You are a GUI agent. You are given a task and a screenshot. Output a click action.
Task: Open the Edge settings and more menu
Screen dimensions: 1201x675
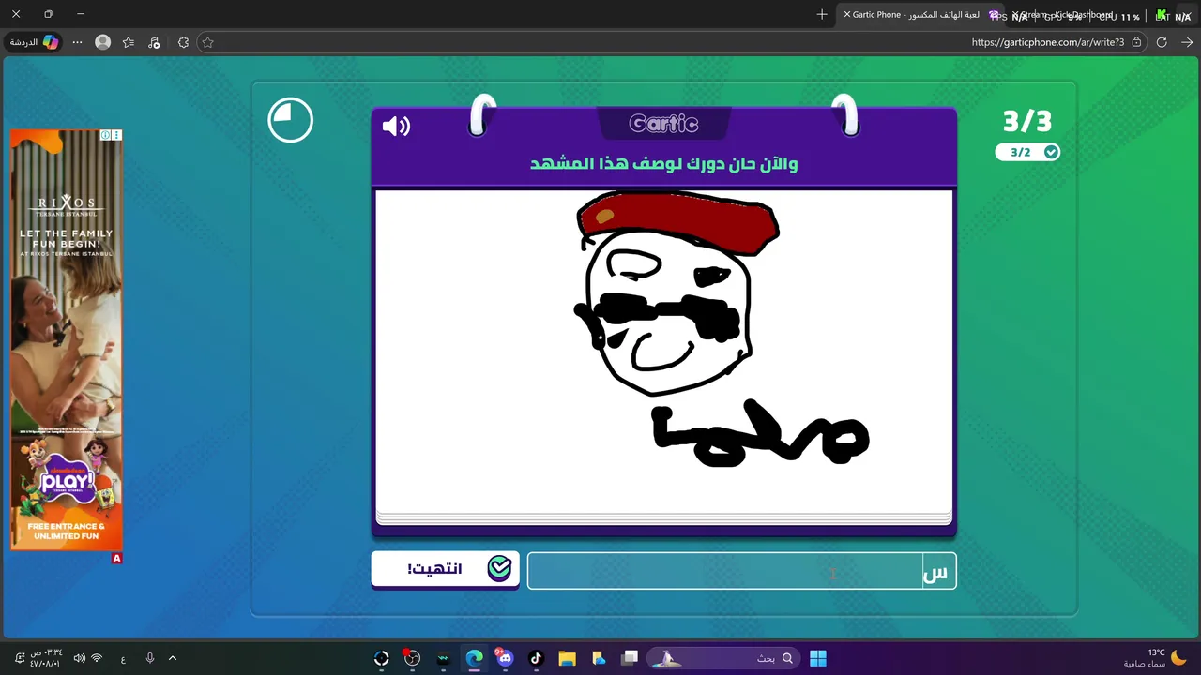coord(77,42)
